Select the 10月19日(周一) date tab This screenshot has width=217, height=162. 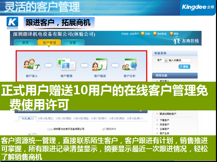[135, 119]
